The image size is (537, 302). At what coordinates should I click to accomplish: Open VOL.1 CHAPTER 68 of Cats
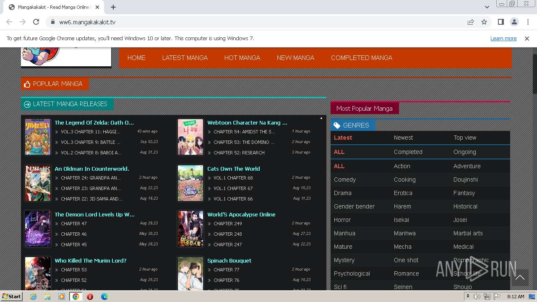click(233, 178)
